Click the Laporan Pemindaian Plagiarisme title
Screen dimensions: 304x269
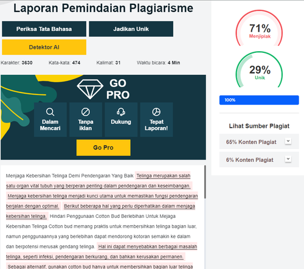click(x=103, y=8)
